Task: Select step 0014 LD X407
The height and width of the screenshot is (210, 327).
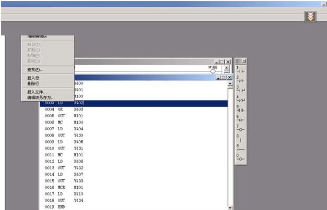Action: [x=134, y=175]
